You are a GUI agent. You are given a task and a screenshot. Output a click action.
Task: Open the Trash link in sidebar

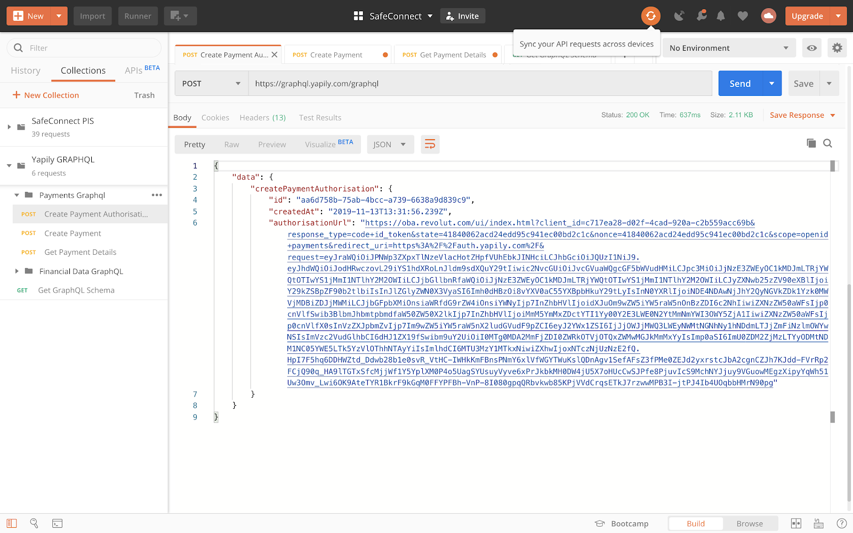coord(144,95)
